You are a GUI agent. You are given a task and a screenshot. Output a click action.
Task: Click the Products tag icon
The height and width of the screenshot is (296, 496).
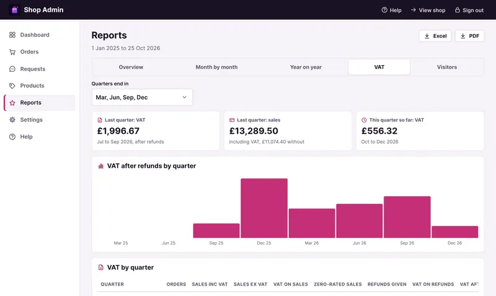pyautogui.click(x=12, y=85)
